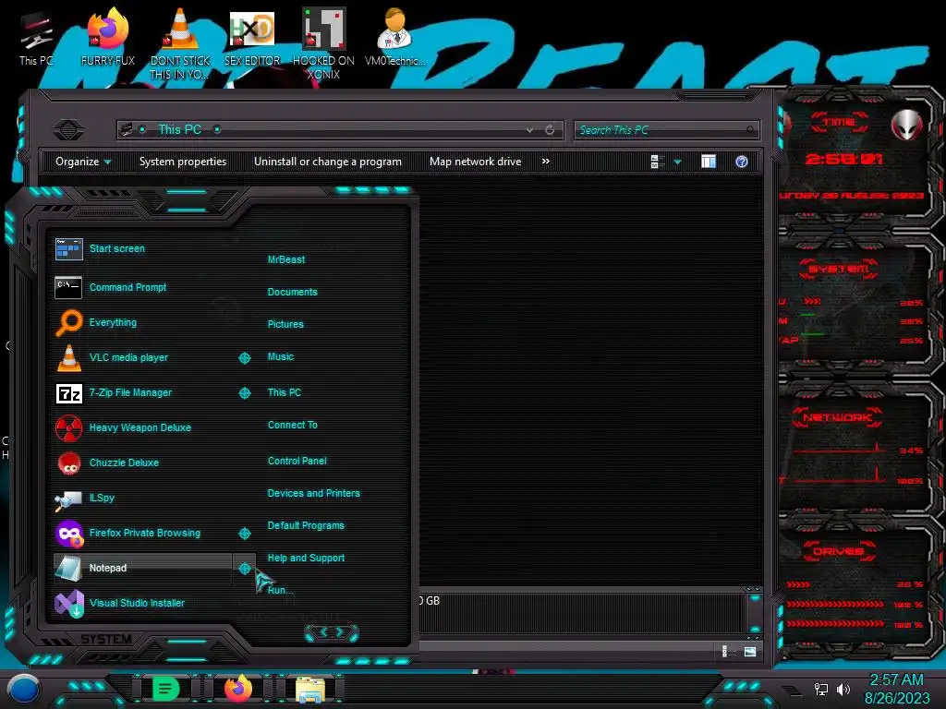Open the Organize dropdown menu
Screen dimensions: 946x709
pyautogui.click(x=83, y=162)
